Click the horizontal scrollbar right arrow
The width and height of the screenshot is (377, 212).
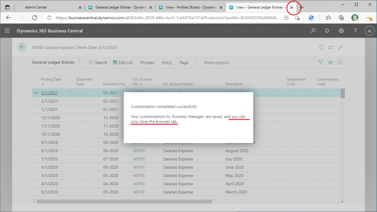tap(342, 201)
